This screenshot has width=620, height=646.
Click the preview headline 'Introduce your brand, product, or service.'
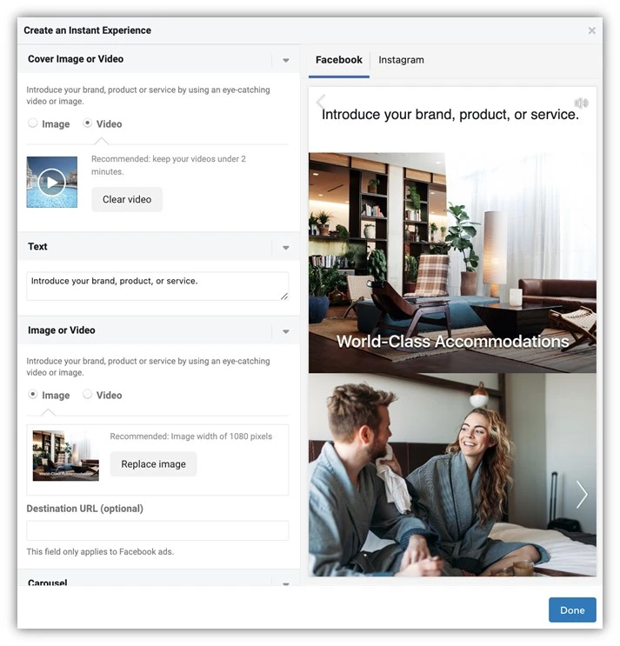click(450, 115)
